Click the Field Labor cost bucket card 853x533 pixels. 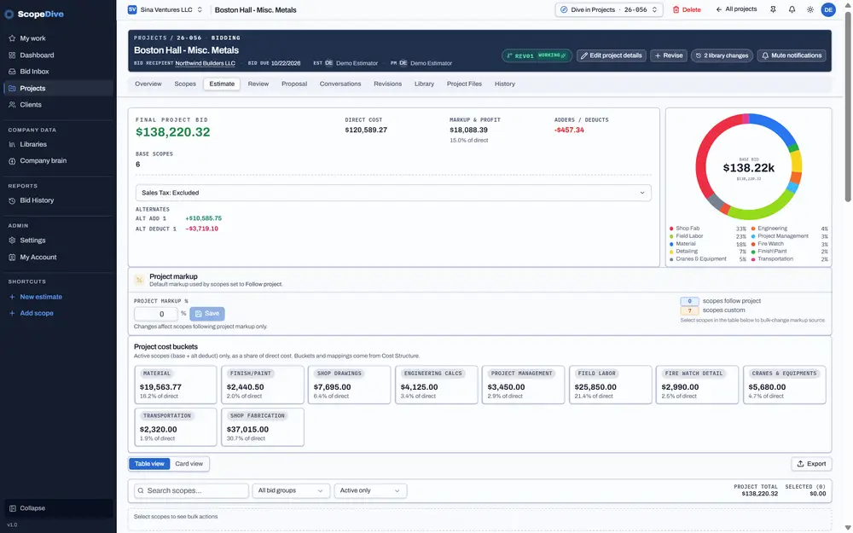pyautogui.click(x=610, y=385)
